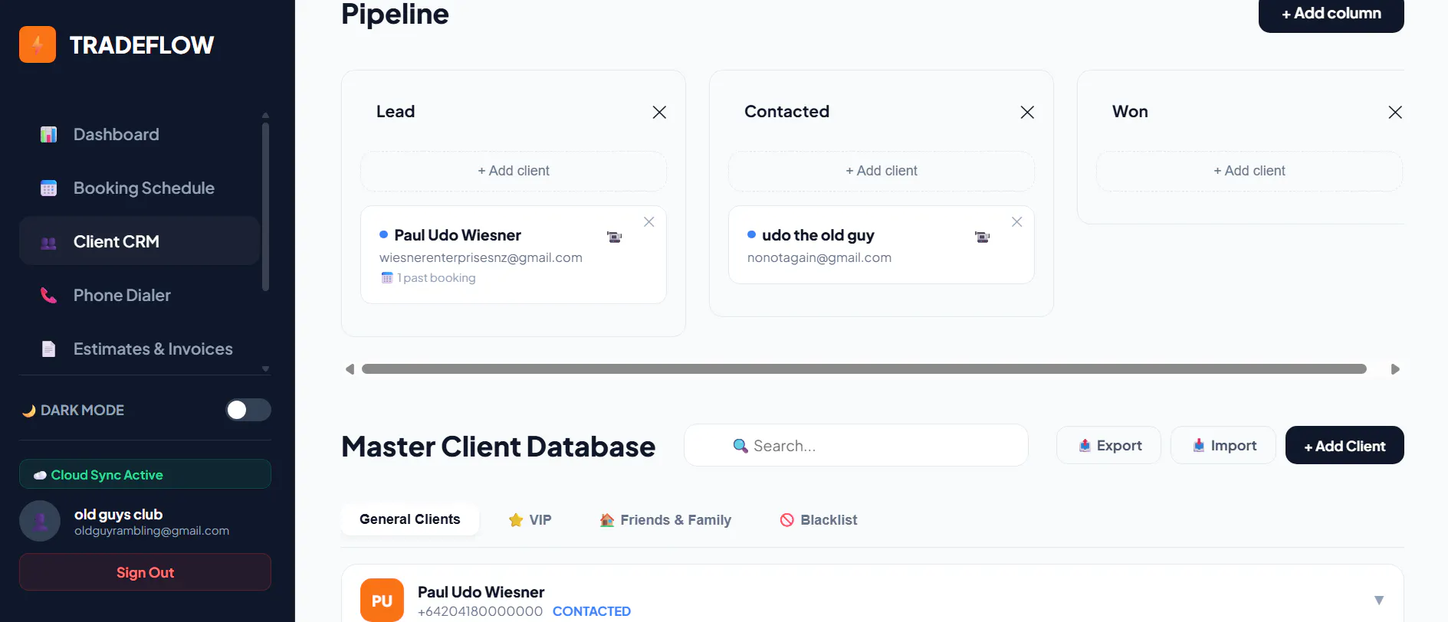This screenshot has width=1448, height=622.
Task: Open the Blacklist tab
Action: click(x=819, y=520)
